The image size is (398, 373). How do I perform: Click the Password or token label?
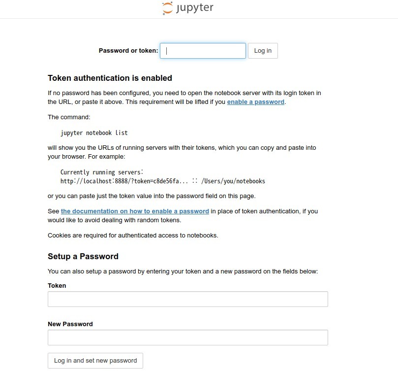(x=128, y=51)
